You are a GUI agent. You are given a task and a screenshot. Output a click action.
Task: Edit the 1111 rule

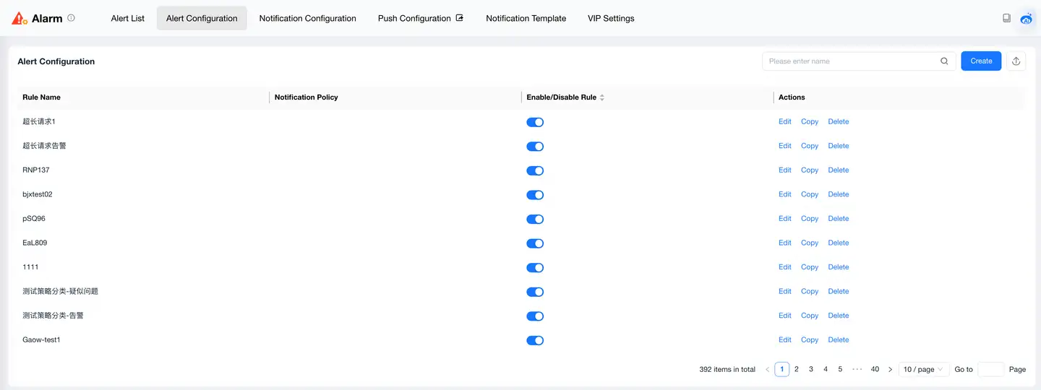[x=785, y=267]
